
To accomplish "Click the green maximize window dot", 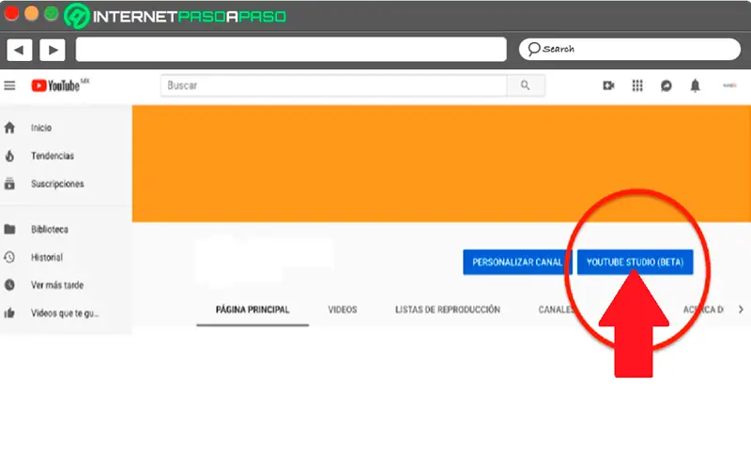I will 52,13.
